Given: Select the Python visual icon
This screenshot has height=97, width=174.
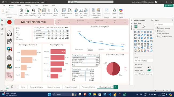Looking at the screenshot, I should point(135,47).
